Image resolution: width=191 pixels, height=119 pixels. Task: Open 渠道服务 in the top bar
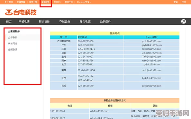click(x=45, y=2)
